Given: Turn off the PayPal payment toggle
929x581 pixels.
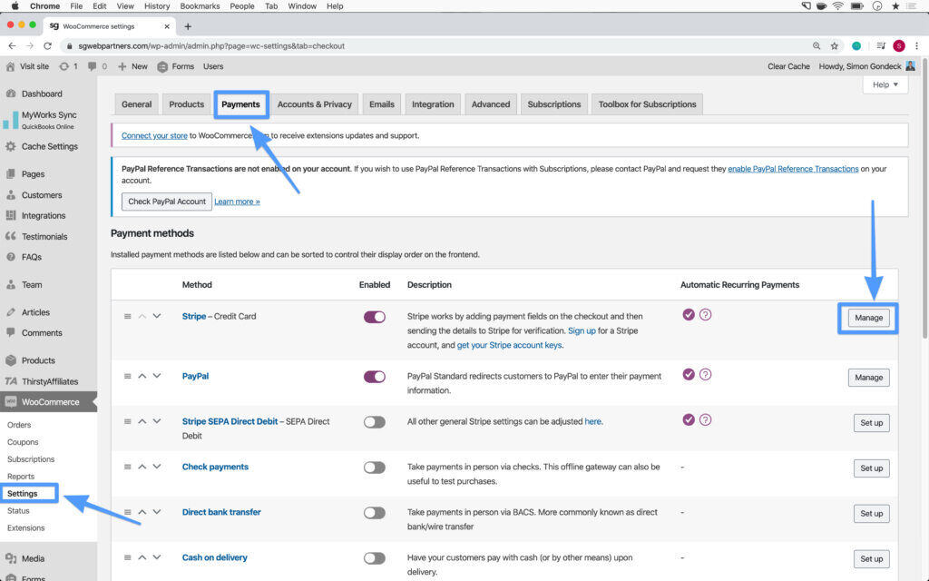Looking at the screenshot, I should [374, 377].
